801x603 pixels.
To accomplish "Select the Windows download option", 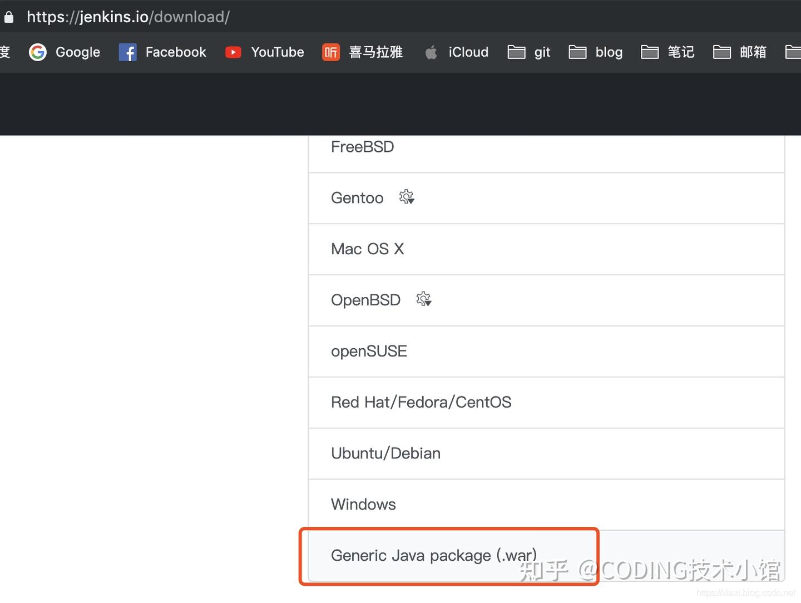I will (x=363, y=504).
